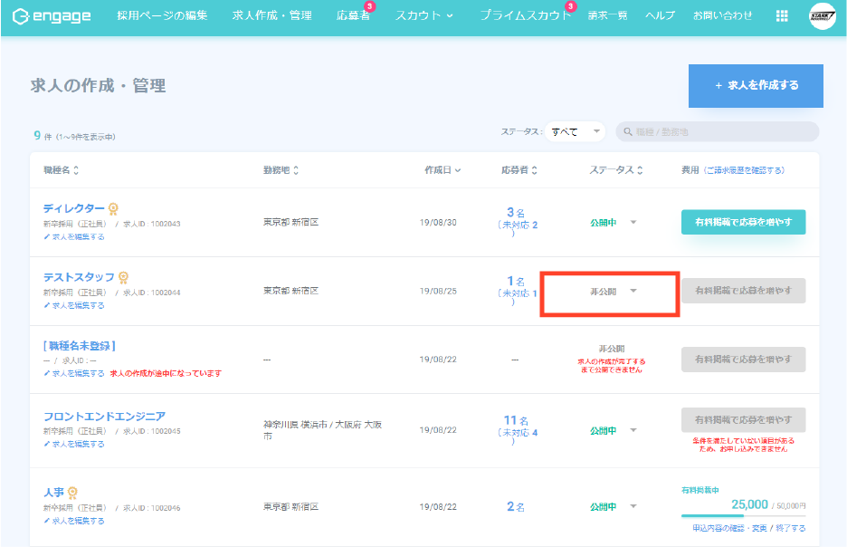Viewport: 847px width, 547px height.
Task: Open the フロントエンドエンジニア job title
Action: (x=104, y=417)
